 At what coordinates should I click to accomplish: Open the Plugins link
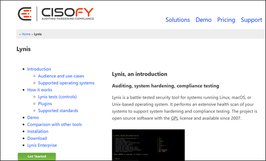coord(45,104)
